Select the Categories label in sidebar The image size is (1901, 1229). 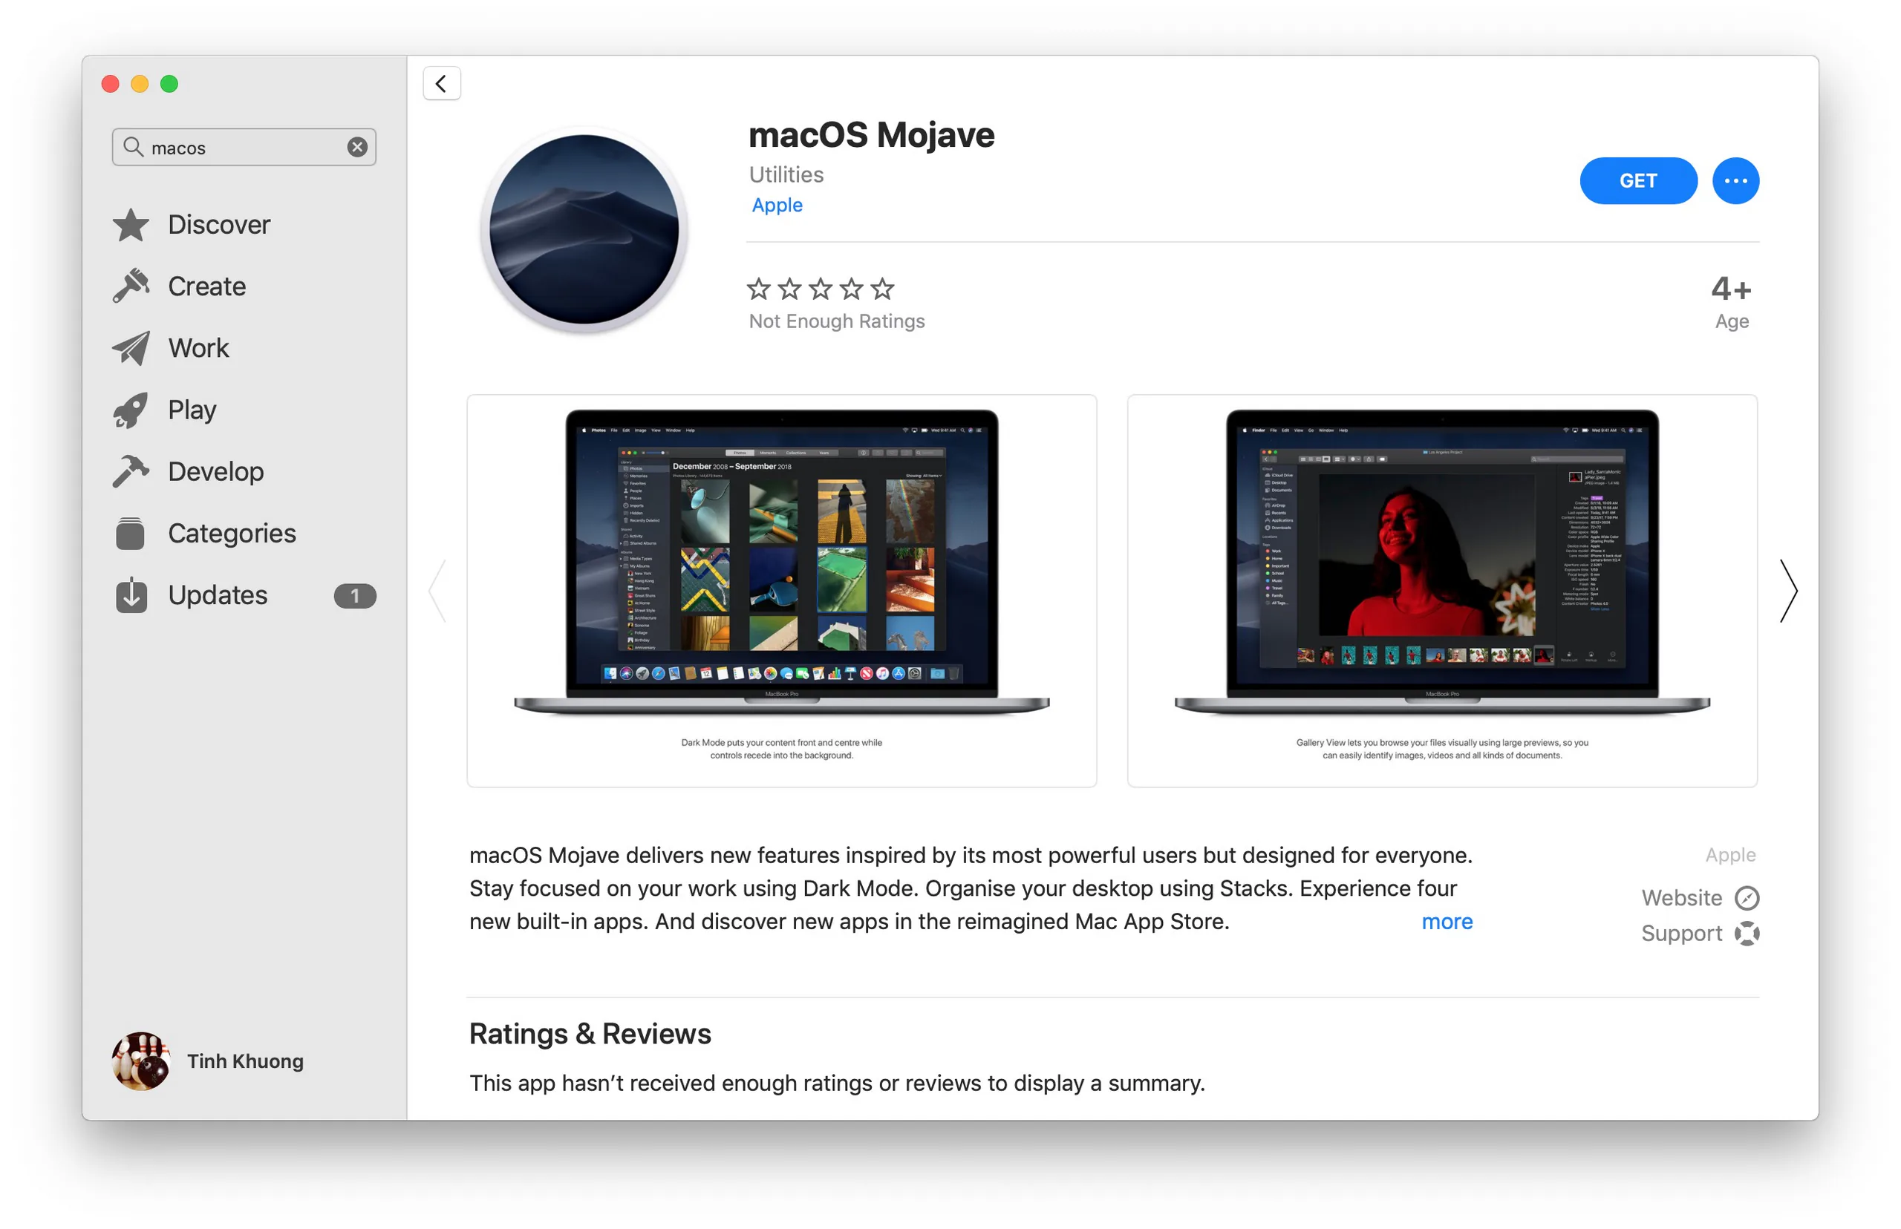click(x=232, y=533)
